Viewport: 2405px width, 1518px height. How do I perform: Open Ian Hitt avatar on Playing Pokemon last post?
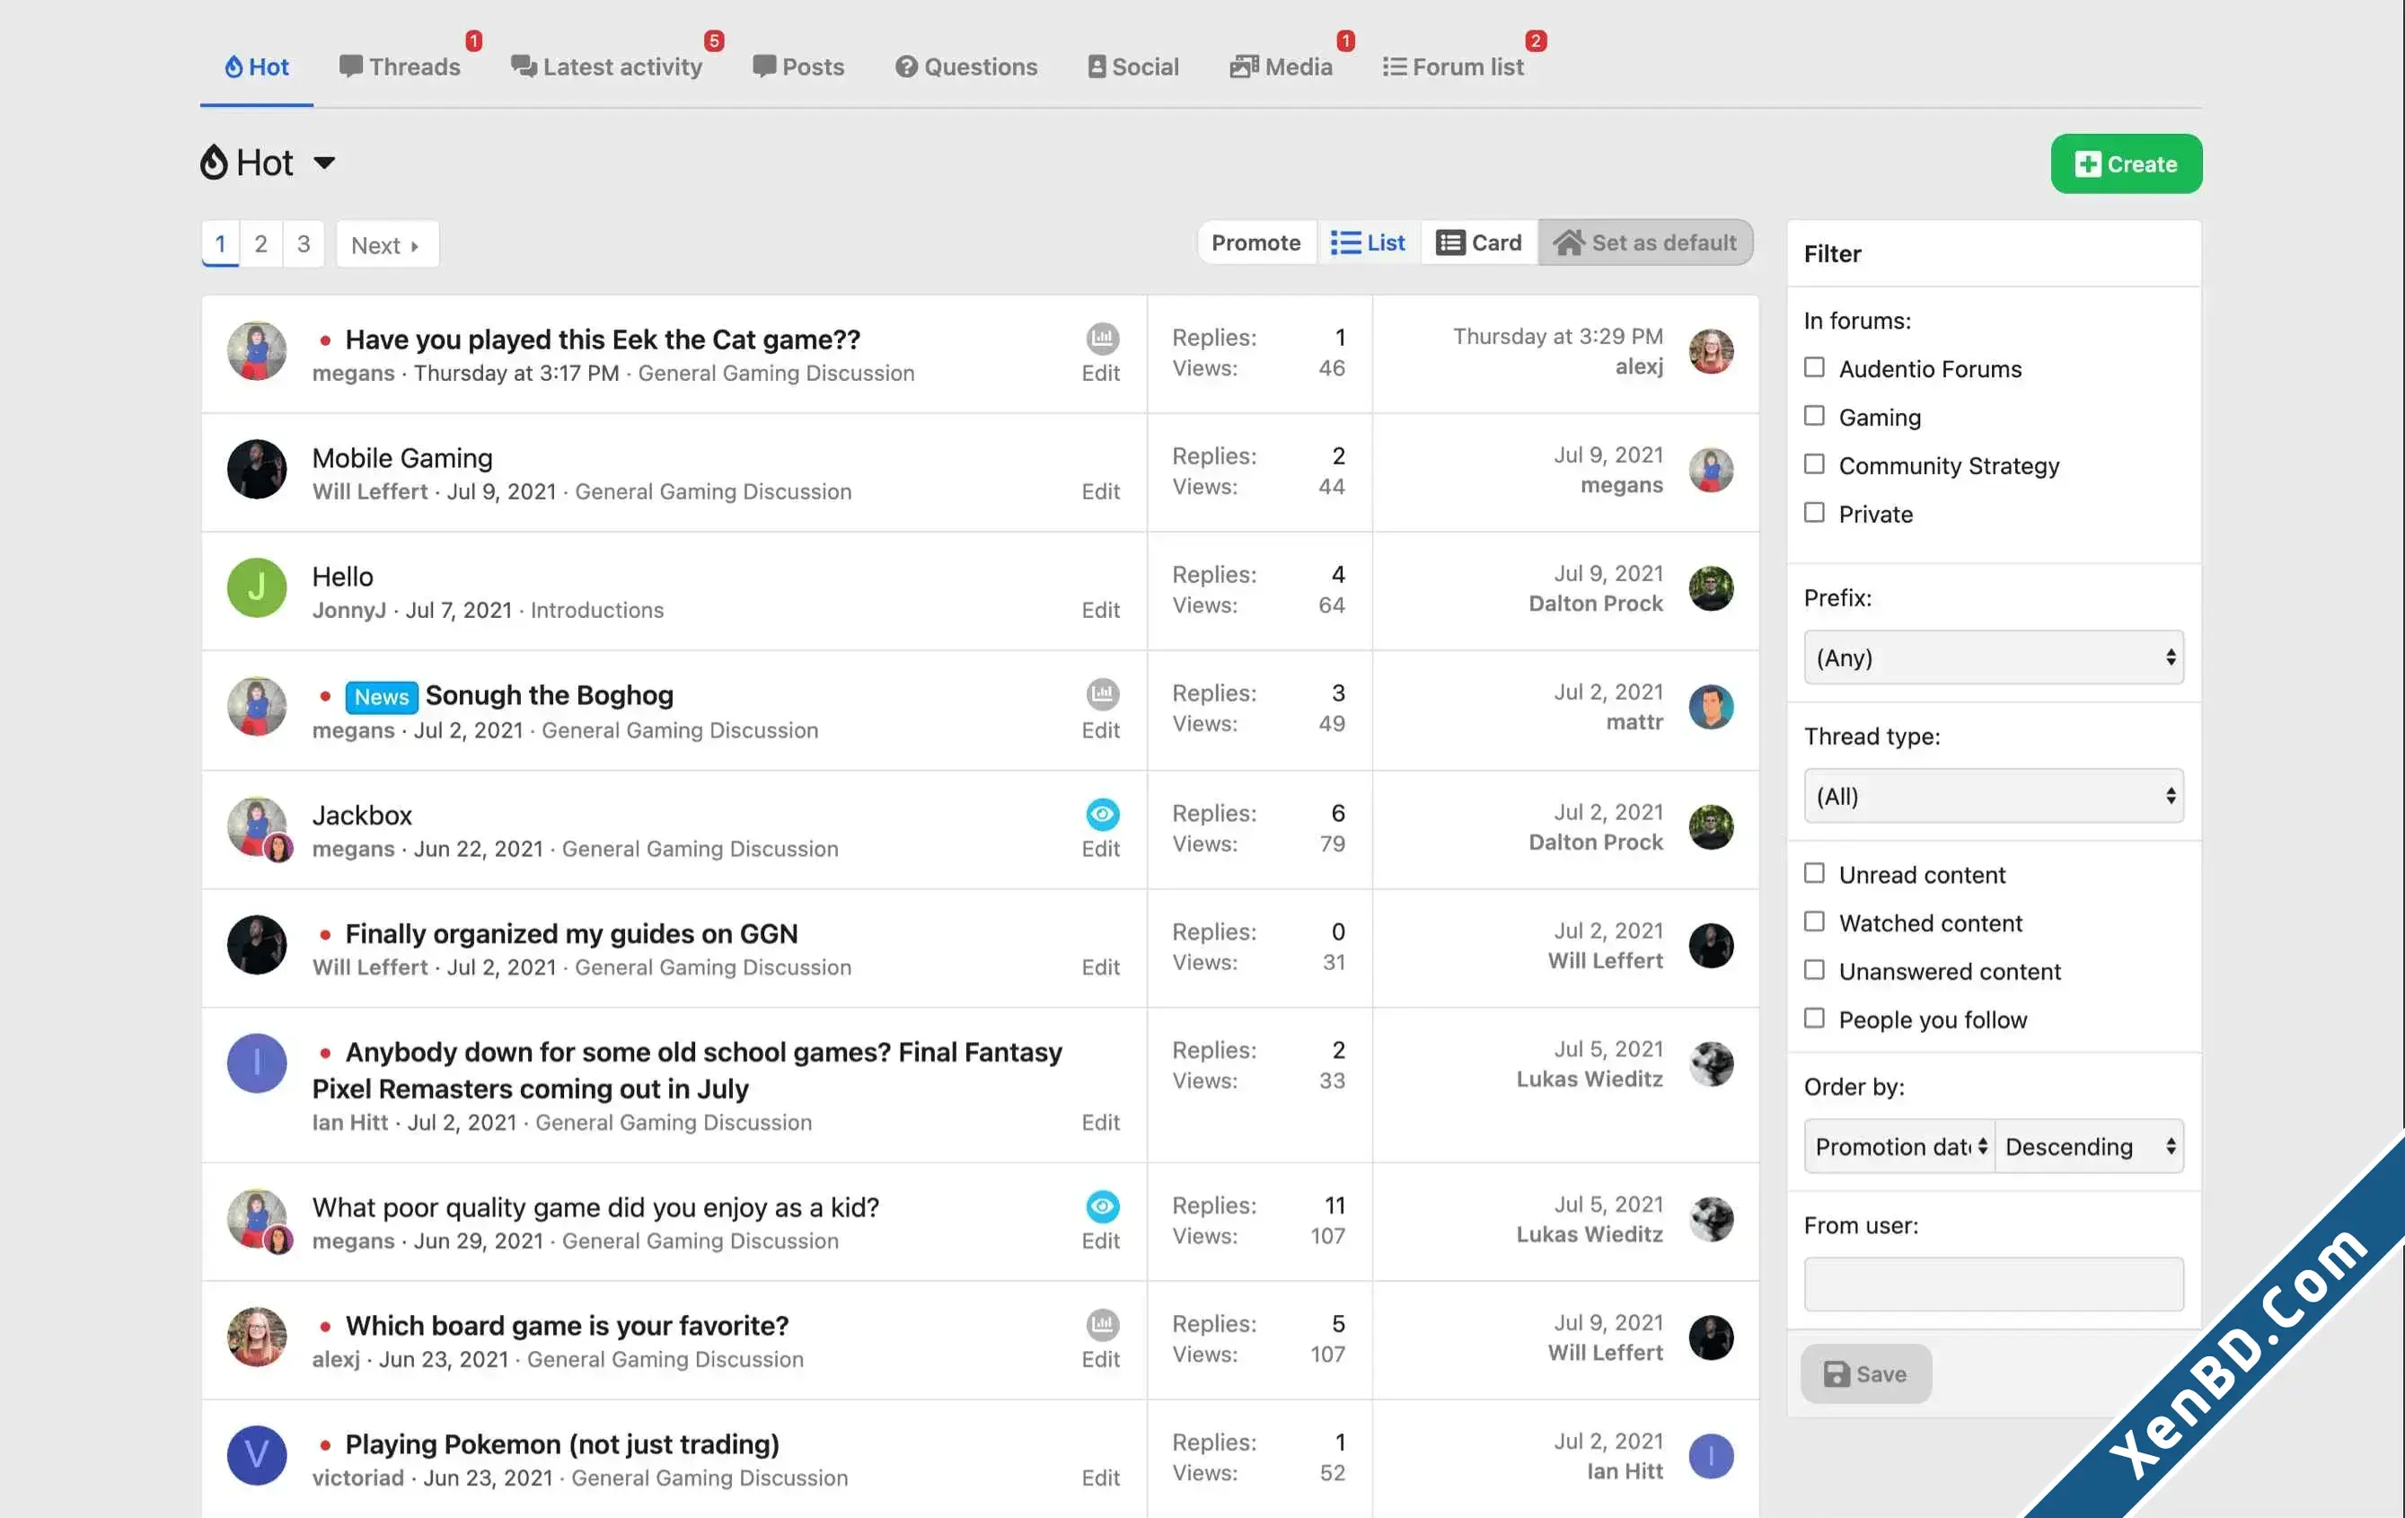click(x=1710, y=1456)
